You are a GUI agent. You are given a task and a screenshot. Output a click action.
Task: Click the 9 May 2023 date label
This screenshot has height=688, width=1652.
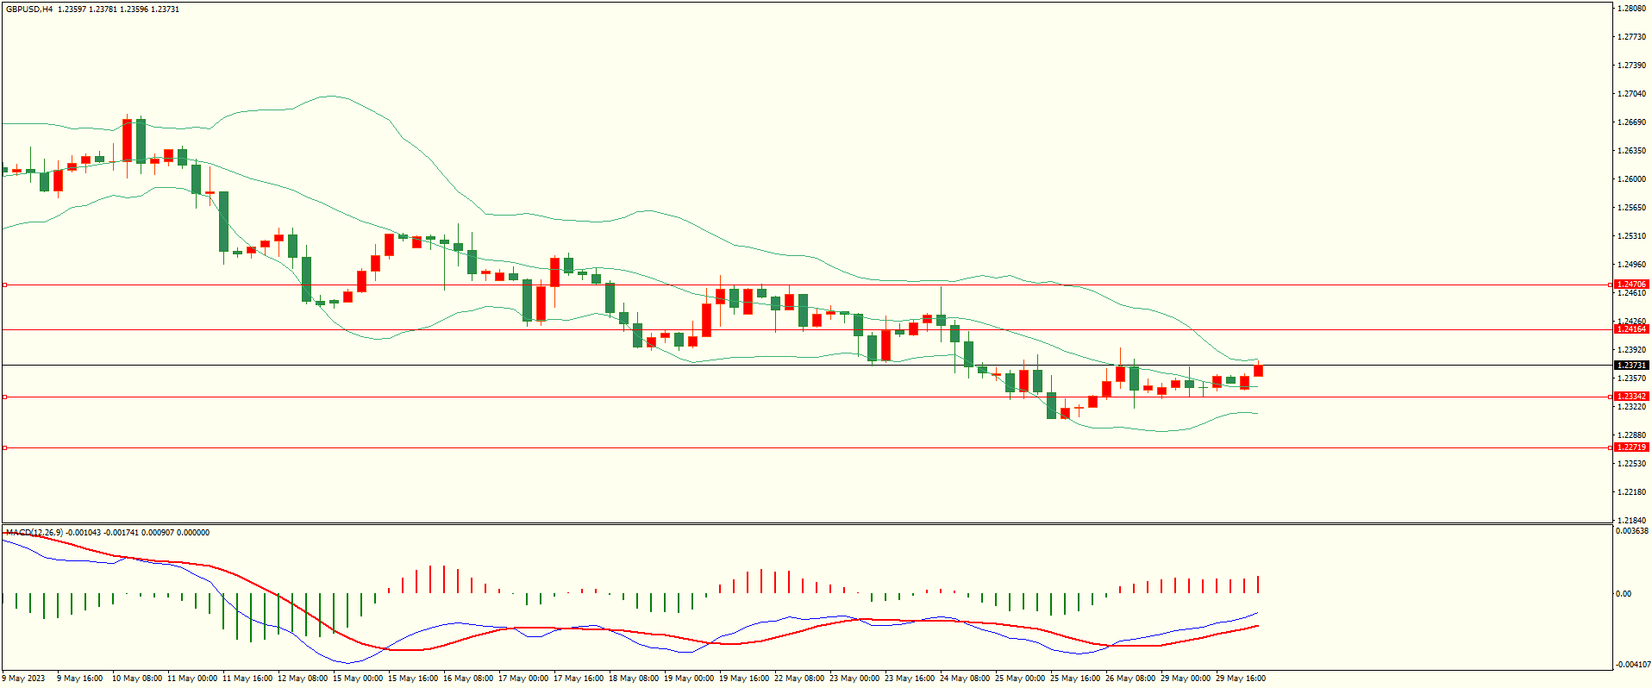point(23,679)
